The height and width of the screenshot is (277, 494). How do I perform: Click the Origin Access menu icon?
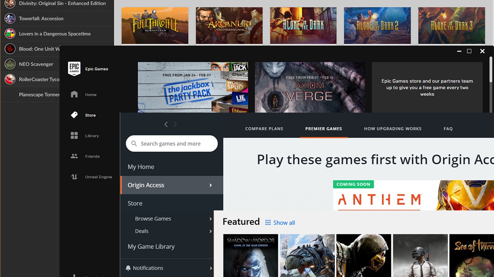211,185
